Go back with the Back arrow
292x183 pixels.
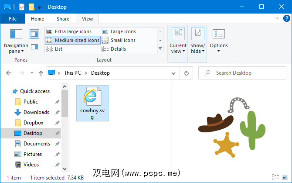pyautogui.click(x=9, y=73)
